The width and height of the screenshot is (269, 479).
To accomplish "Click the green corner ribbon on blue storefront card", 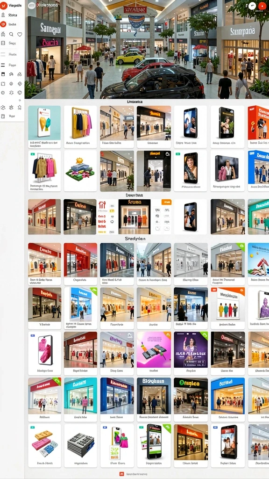I will tap(93, 291).
